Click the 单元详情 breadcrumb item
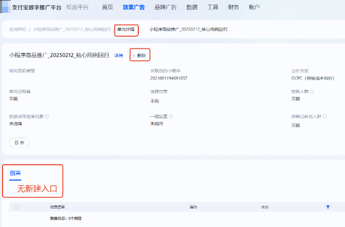Screen dimensions: 345x227 pyautogui.click(x=126, y=29)
